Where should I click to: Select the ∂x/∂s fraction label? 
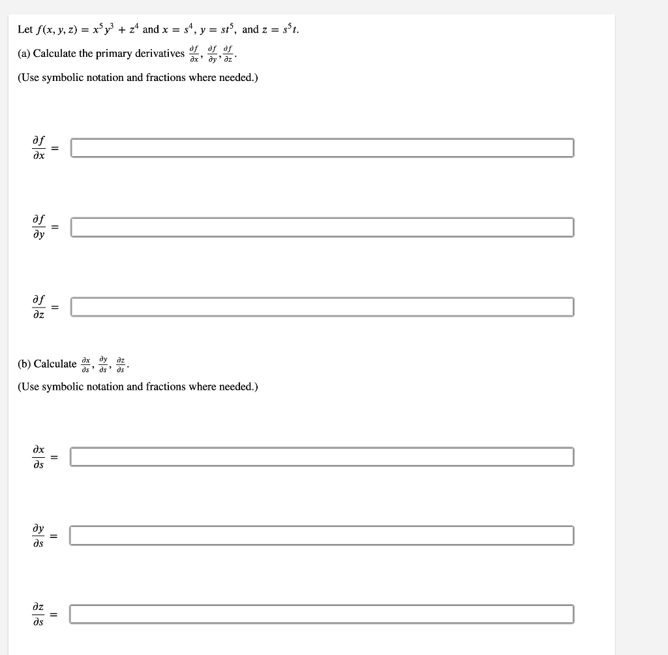point(38,456)
